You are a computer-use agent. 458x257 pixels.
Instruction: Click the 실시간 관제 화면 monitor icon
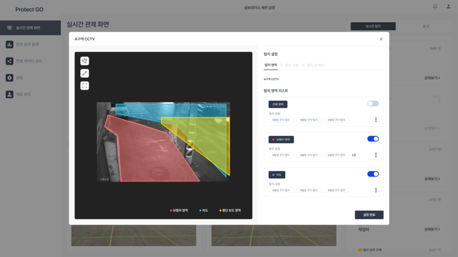[x=9, y=27]
